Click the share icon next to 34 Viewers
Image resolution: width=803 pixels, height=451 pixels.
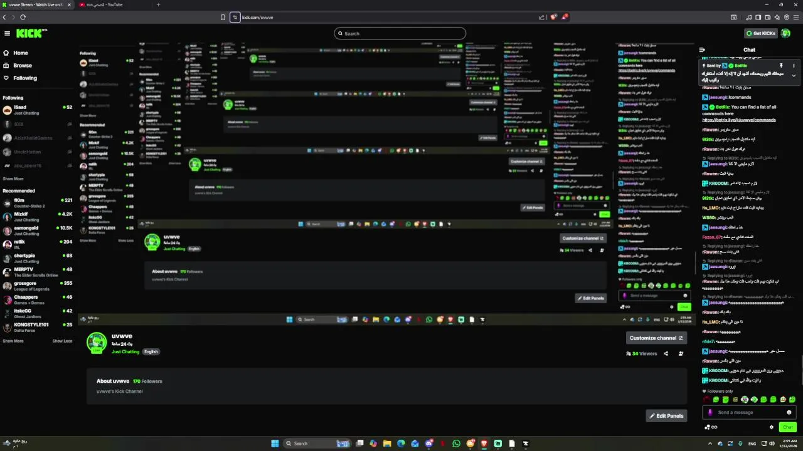666,353
